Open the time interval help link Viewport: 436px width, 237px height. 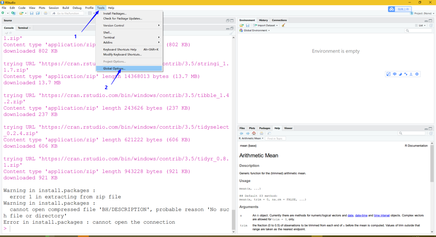click(x=382, y=216)
